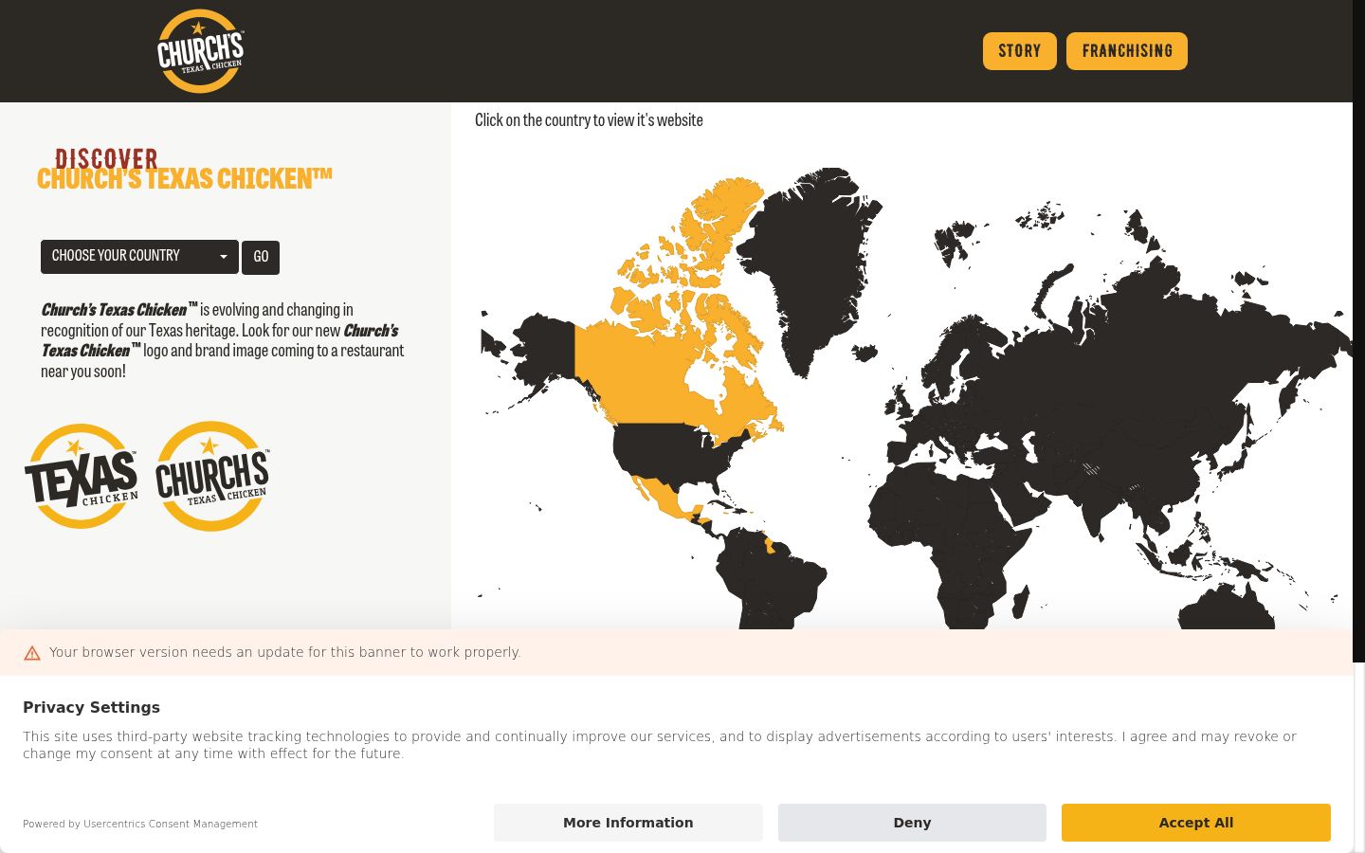Click the browser update warning message text
Image resolution: width=1365 pixels, height=853 pixels.
click(285, 652)
